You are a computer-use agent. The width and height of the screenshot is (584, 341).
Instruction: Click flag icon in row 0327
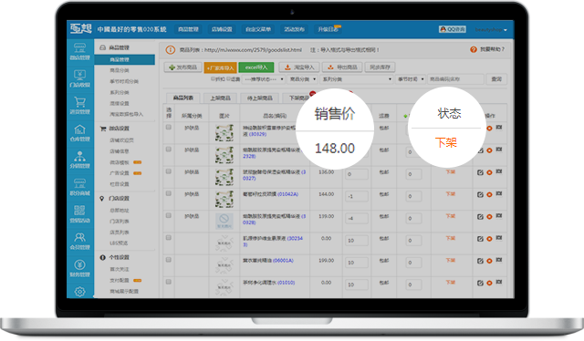point(499,171)
